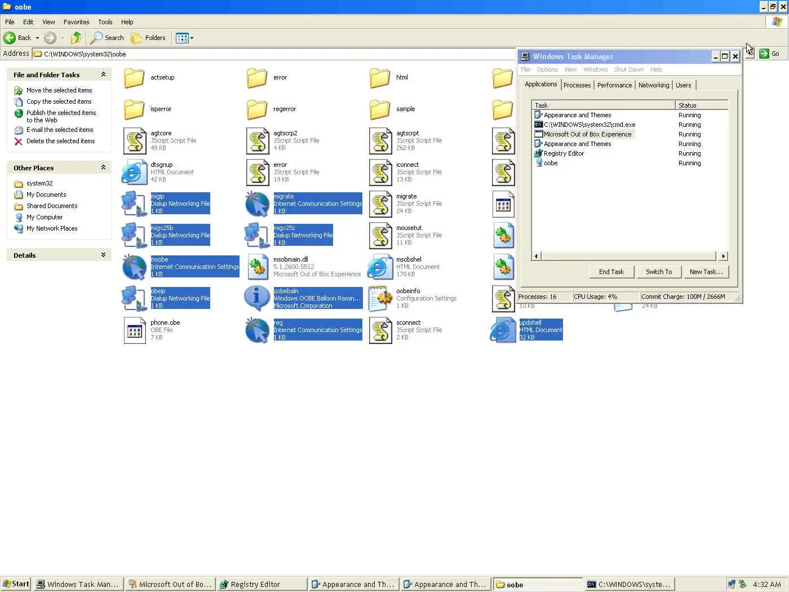789x592 pixels.
Task: Open the regerror folder icon
Action: pyautogui.click(x=257, y=109)
